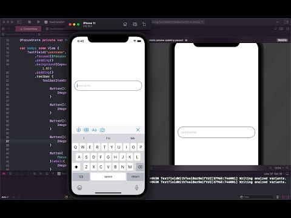Click the @FocusState private var line
Image resolution: width=291 pixels, height=218 pixels.
(x=44, y=40)
